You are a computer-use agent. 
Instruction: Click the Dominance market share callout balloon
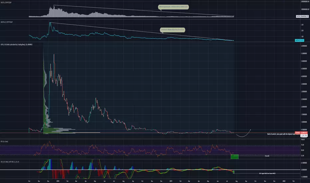pyautogui.click(x=172, y=30)
